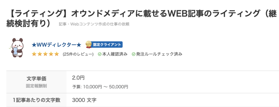Click the 固定報酬制 sub-label
Screen dimensions: 279x107
coord(36,86)
